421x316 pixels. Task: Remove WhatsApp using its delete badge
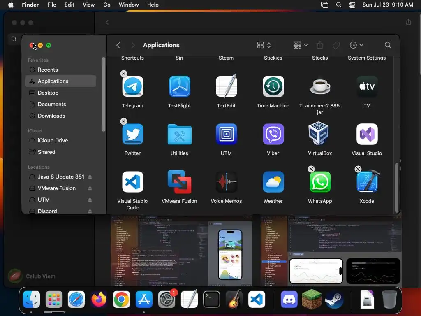311,169
